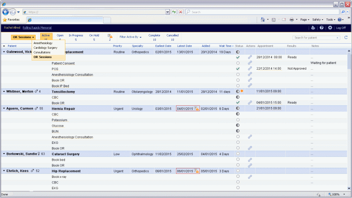Click link icon for Book x-ray
352x198 pixels.
(x=250, y=177)
